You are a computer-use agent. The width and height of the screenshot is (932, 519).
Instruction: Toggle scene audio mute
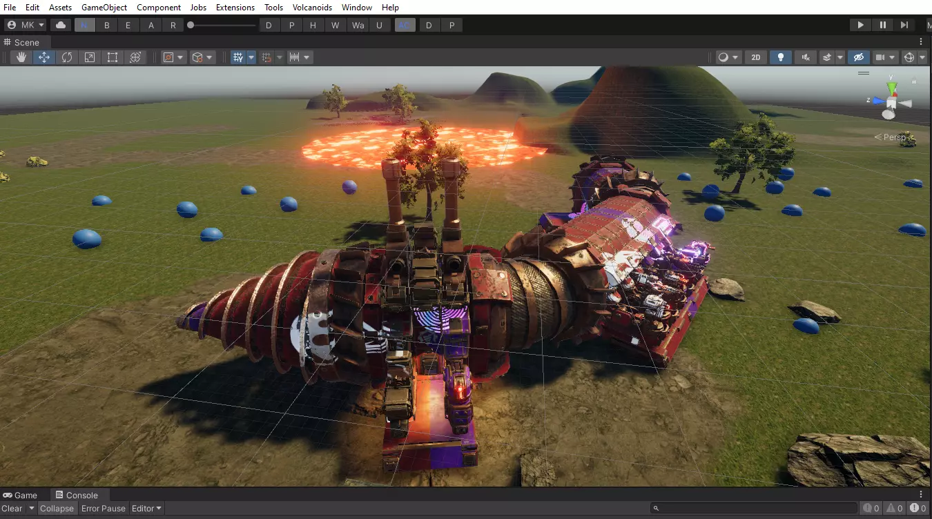806,57
